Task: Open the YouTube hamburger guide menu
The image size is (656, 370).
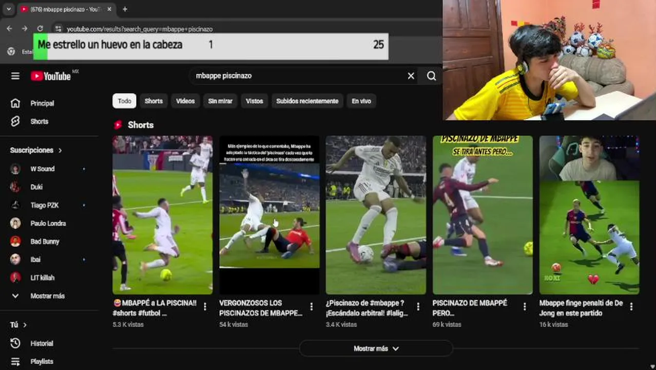Action: click(15, 76)
